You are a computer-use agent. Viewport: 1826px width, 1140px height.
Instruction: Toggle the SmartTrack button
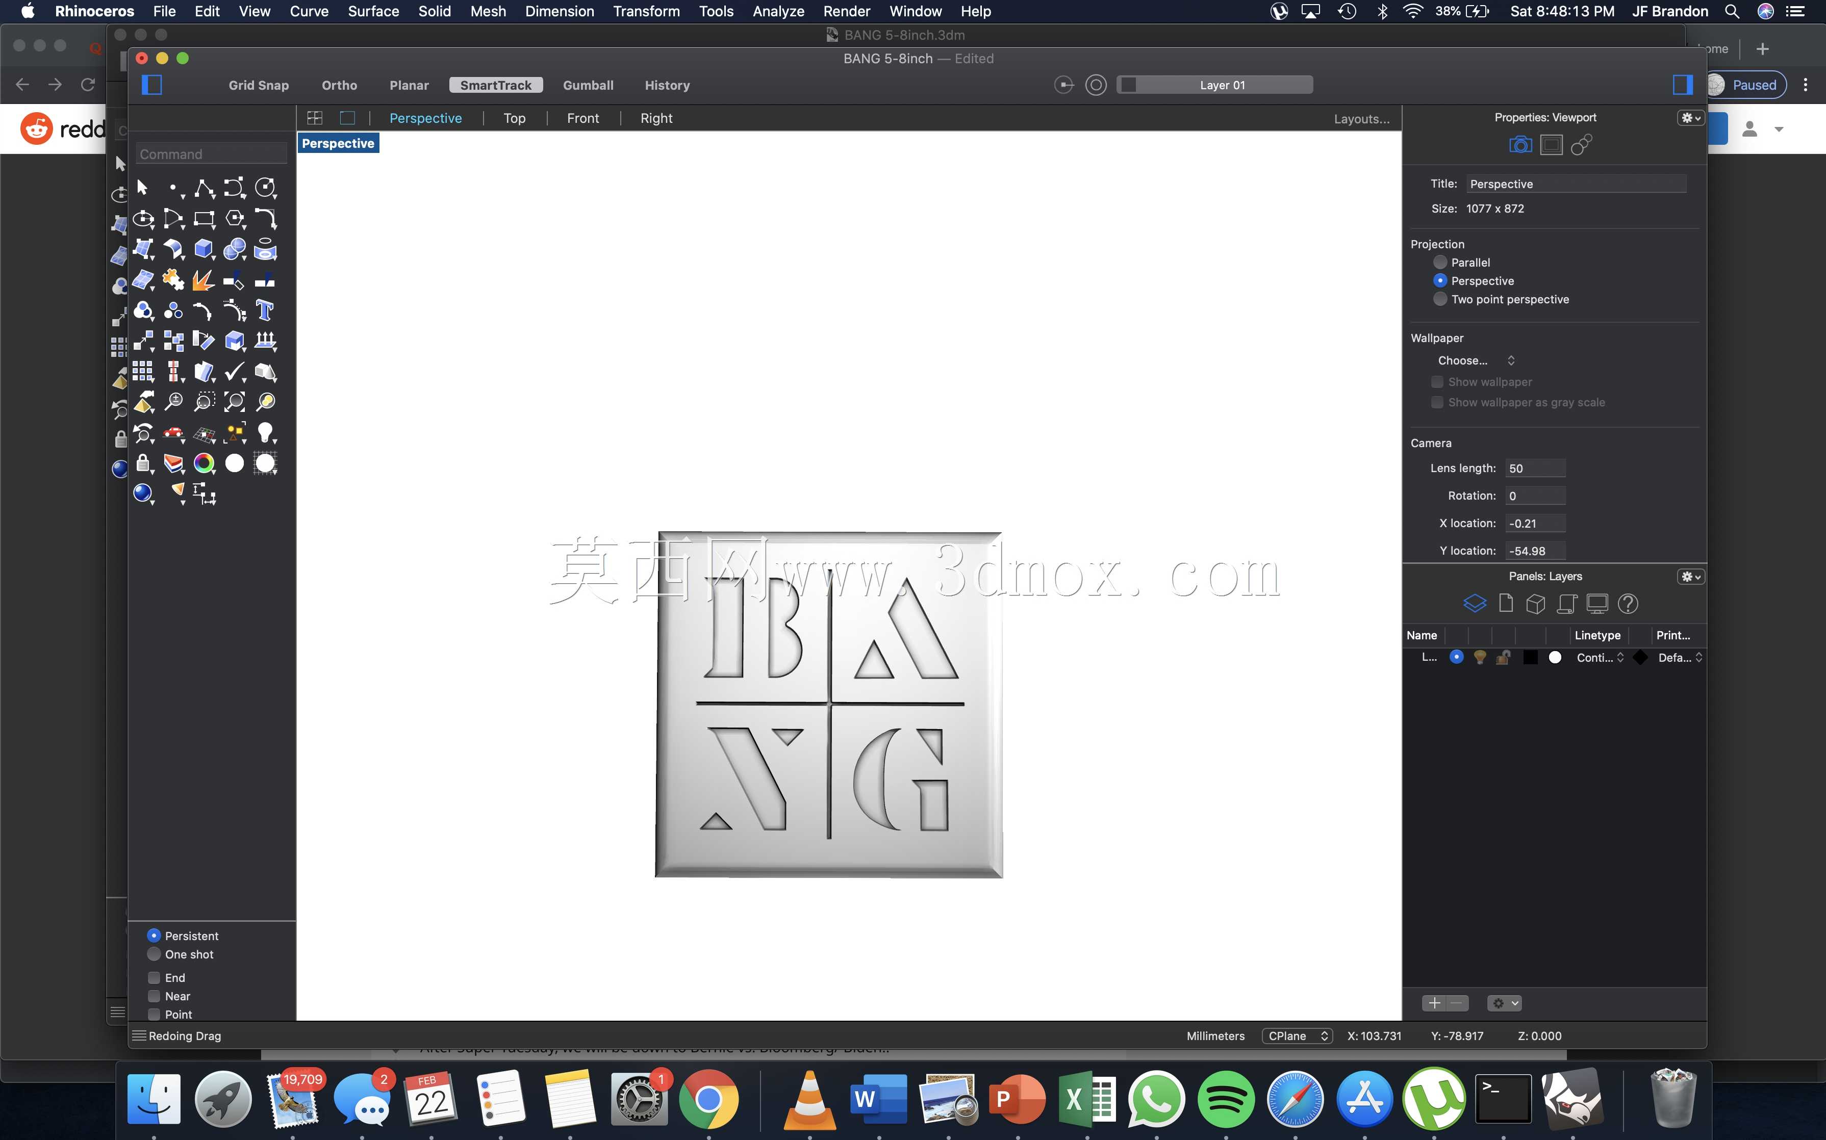496,85
